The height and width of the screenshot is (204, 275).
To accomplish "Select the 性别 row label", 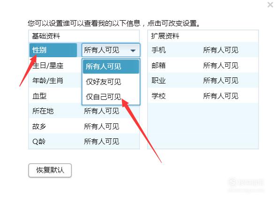I will (53, 50).
